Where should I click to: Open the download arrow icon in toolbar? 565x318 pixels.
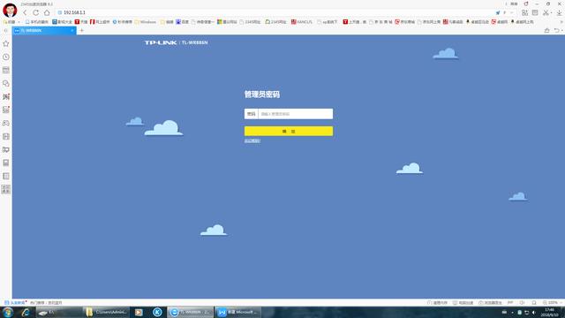(559, 12)
